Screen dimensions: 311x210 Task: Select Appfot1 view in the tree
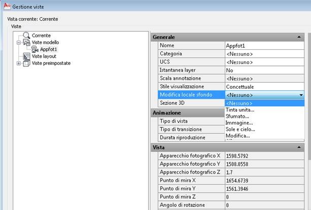point(48,49)
